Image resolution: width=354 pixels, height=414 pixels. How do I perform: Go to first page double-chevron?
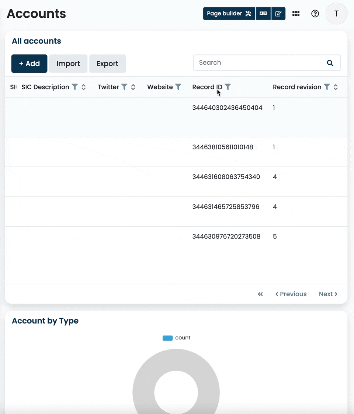click(x=260, y=294)
